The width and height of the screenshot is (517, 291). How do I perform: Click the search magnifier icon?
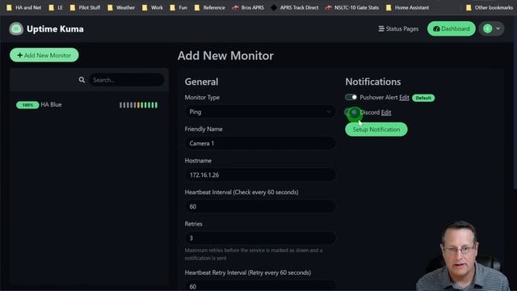[82, 80]
